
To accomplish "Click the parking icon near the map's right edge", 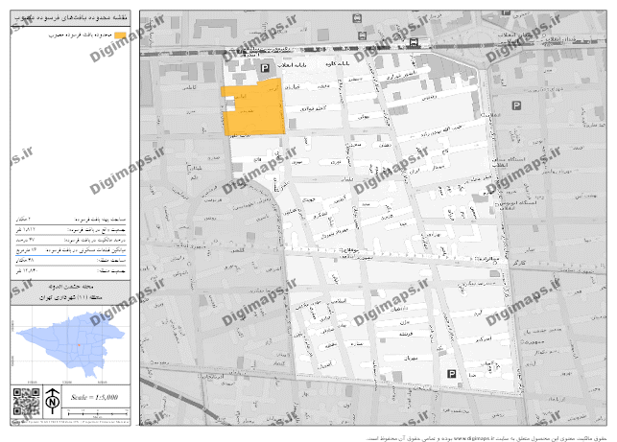I will point(516,106).
